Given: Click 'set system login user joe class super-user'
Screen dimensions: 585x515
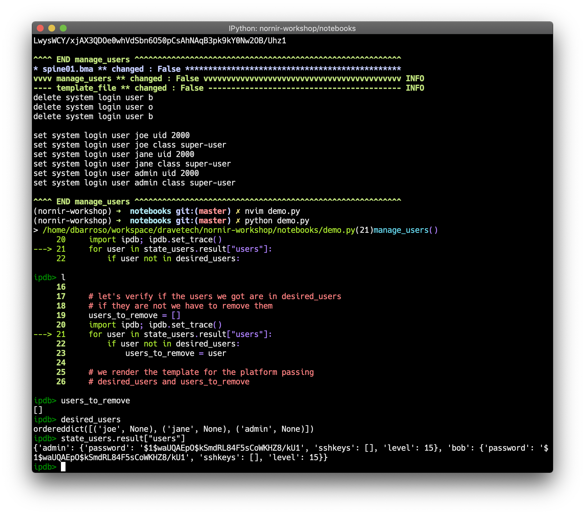Looking at the screenshot, I should (130, 145).
